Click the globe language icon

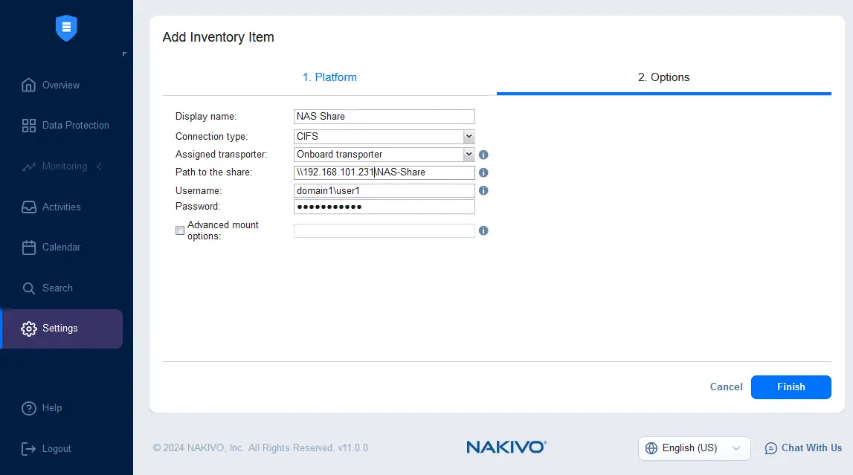click(x=651, y=448)
